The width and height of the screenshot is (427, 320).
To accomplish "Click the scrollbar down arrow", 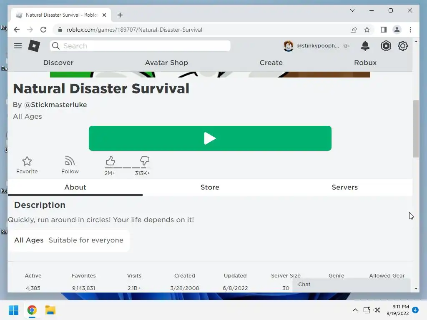I will pos(416,288).
